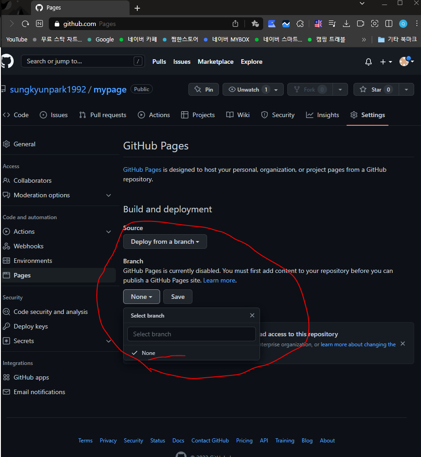Click the Select branch filter field
Viewport: 421px width, 457px height.
[x=192, y=334]
